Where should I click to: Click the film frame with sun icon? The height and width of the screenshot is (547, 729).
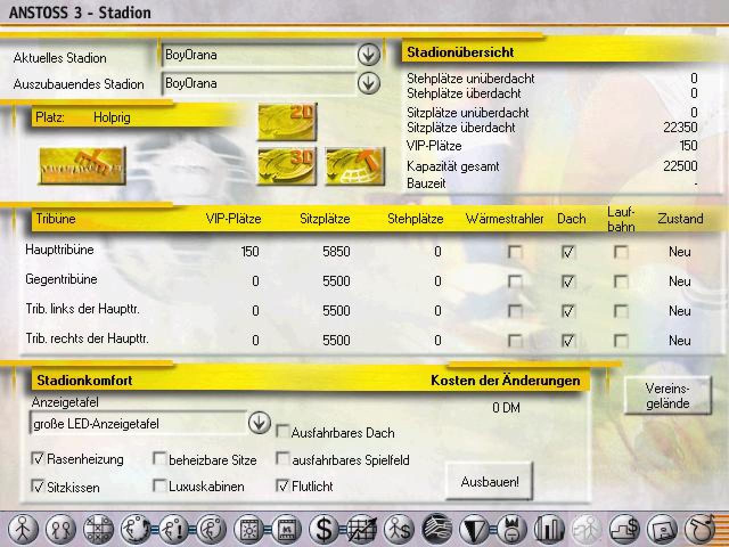click(x=249, y=529)
